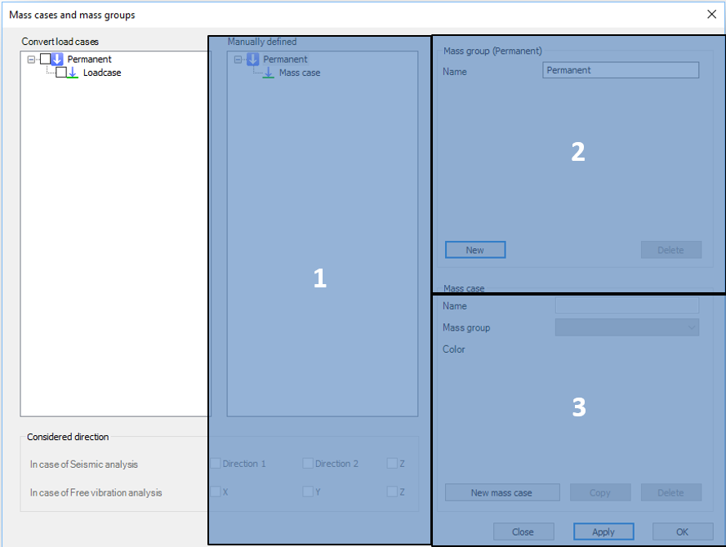Click the mass case Delete button
Viewport: 726px width, 547px height.
(x=671, y=493)
